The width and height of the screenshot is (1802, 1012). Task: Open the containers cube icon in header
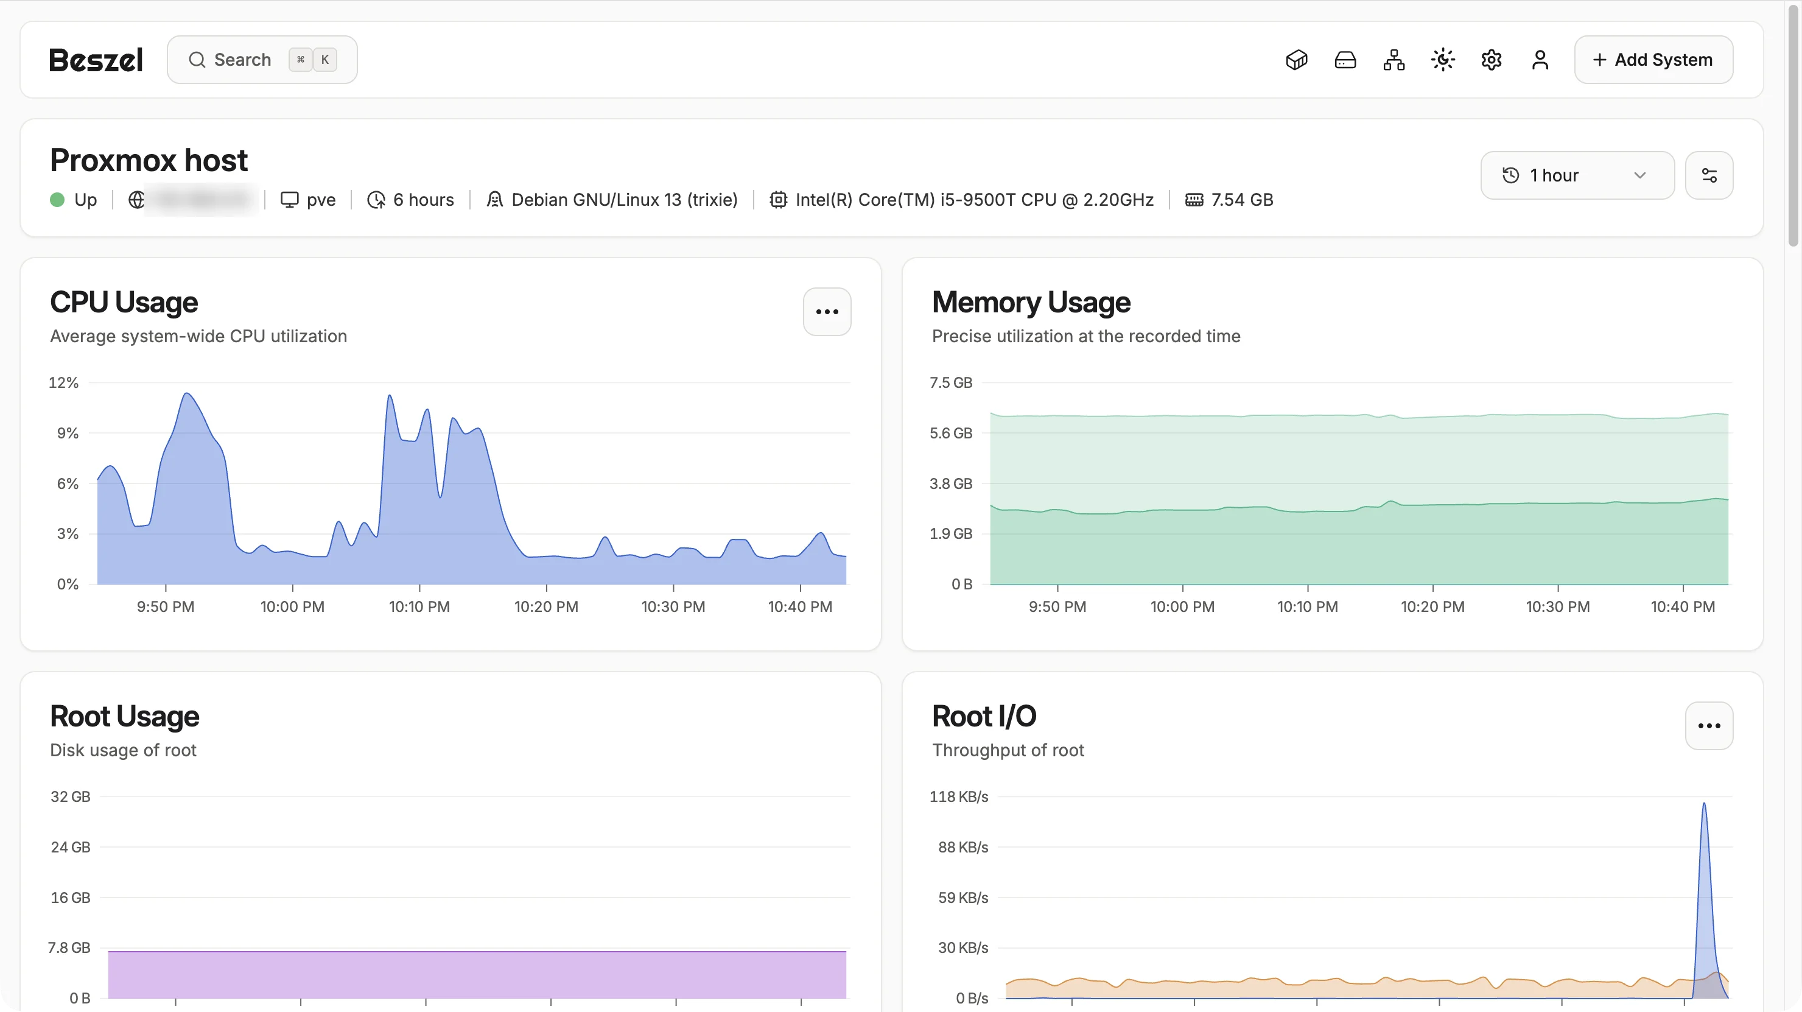(x=1296, y=60)
